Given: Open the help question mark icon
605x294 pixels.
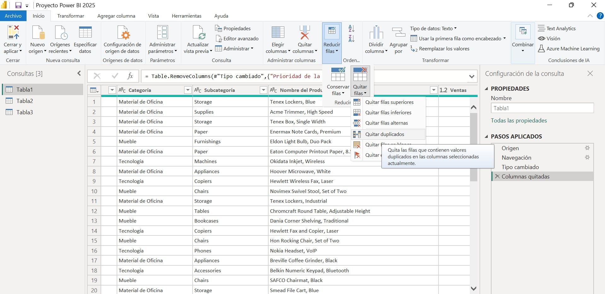Looking at the screenshot, I should (x=600, y=16).
